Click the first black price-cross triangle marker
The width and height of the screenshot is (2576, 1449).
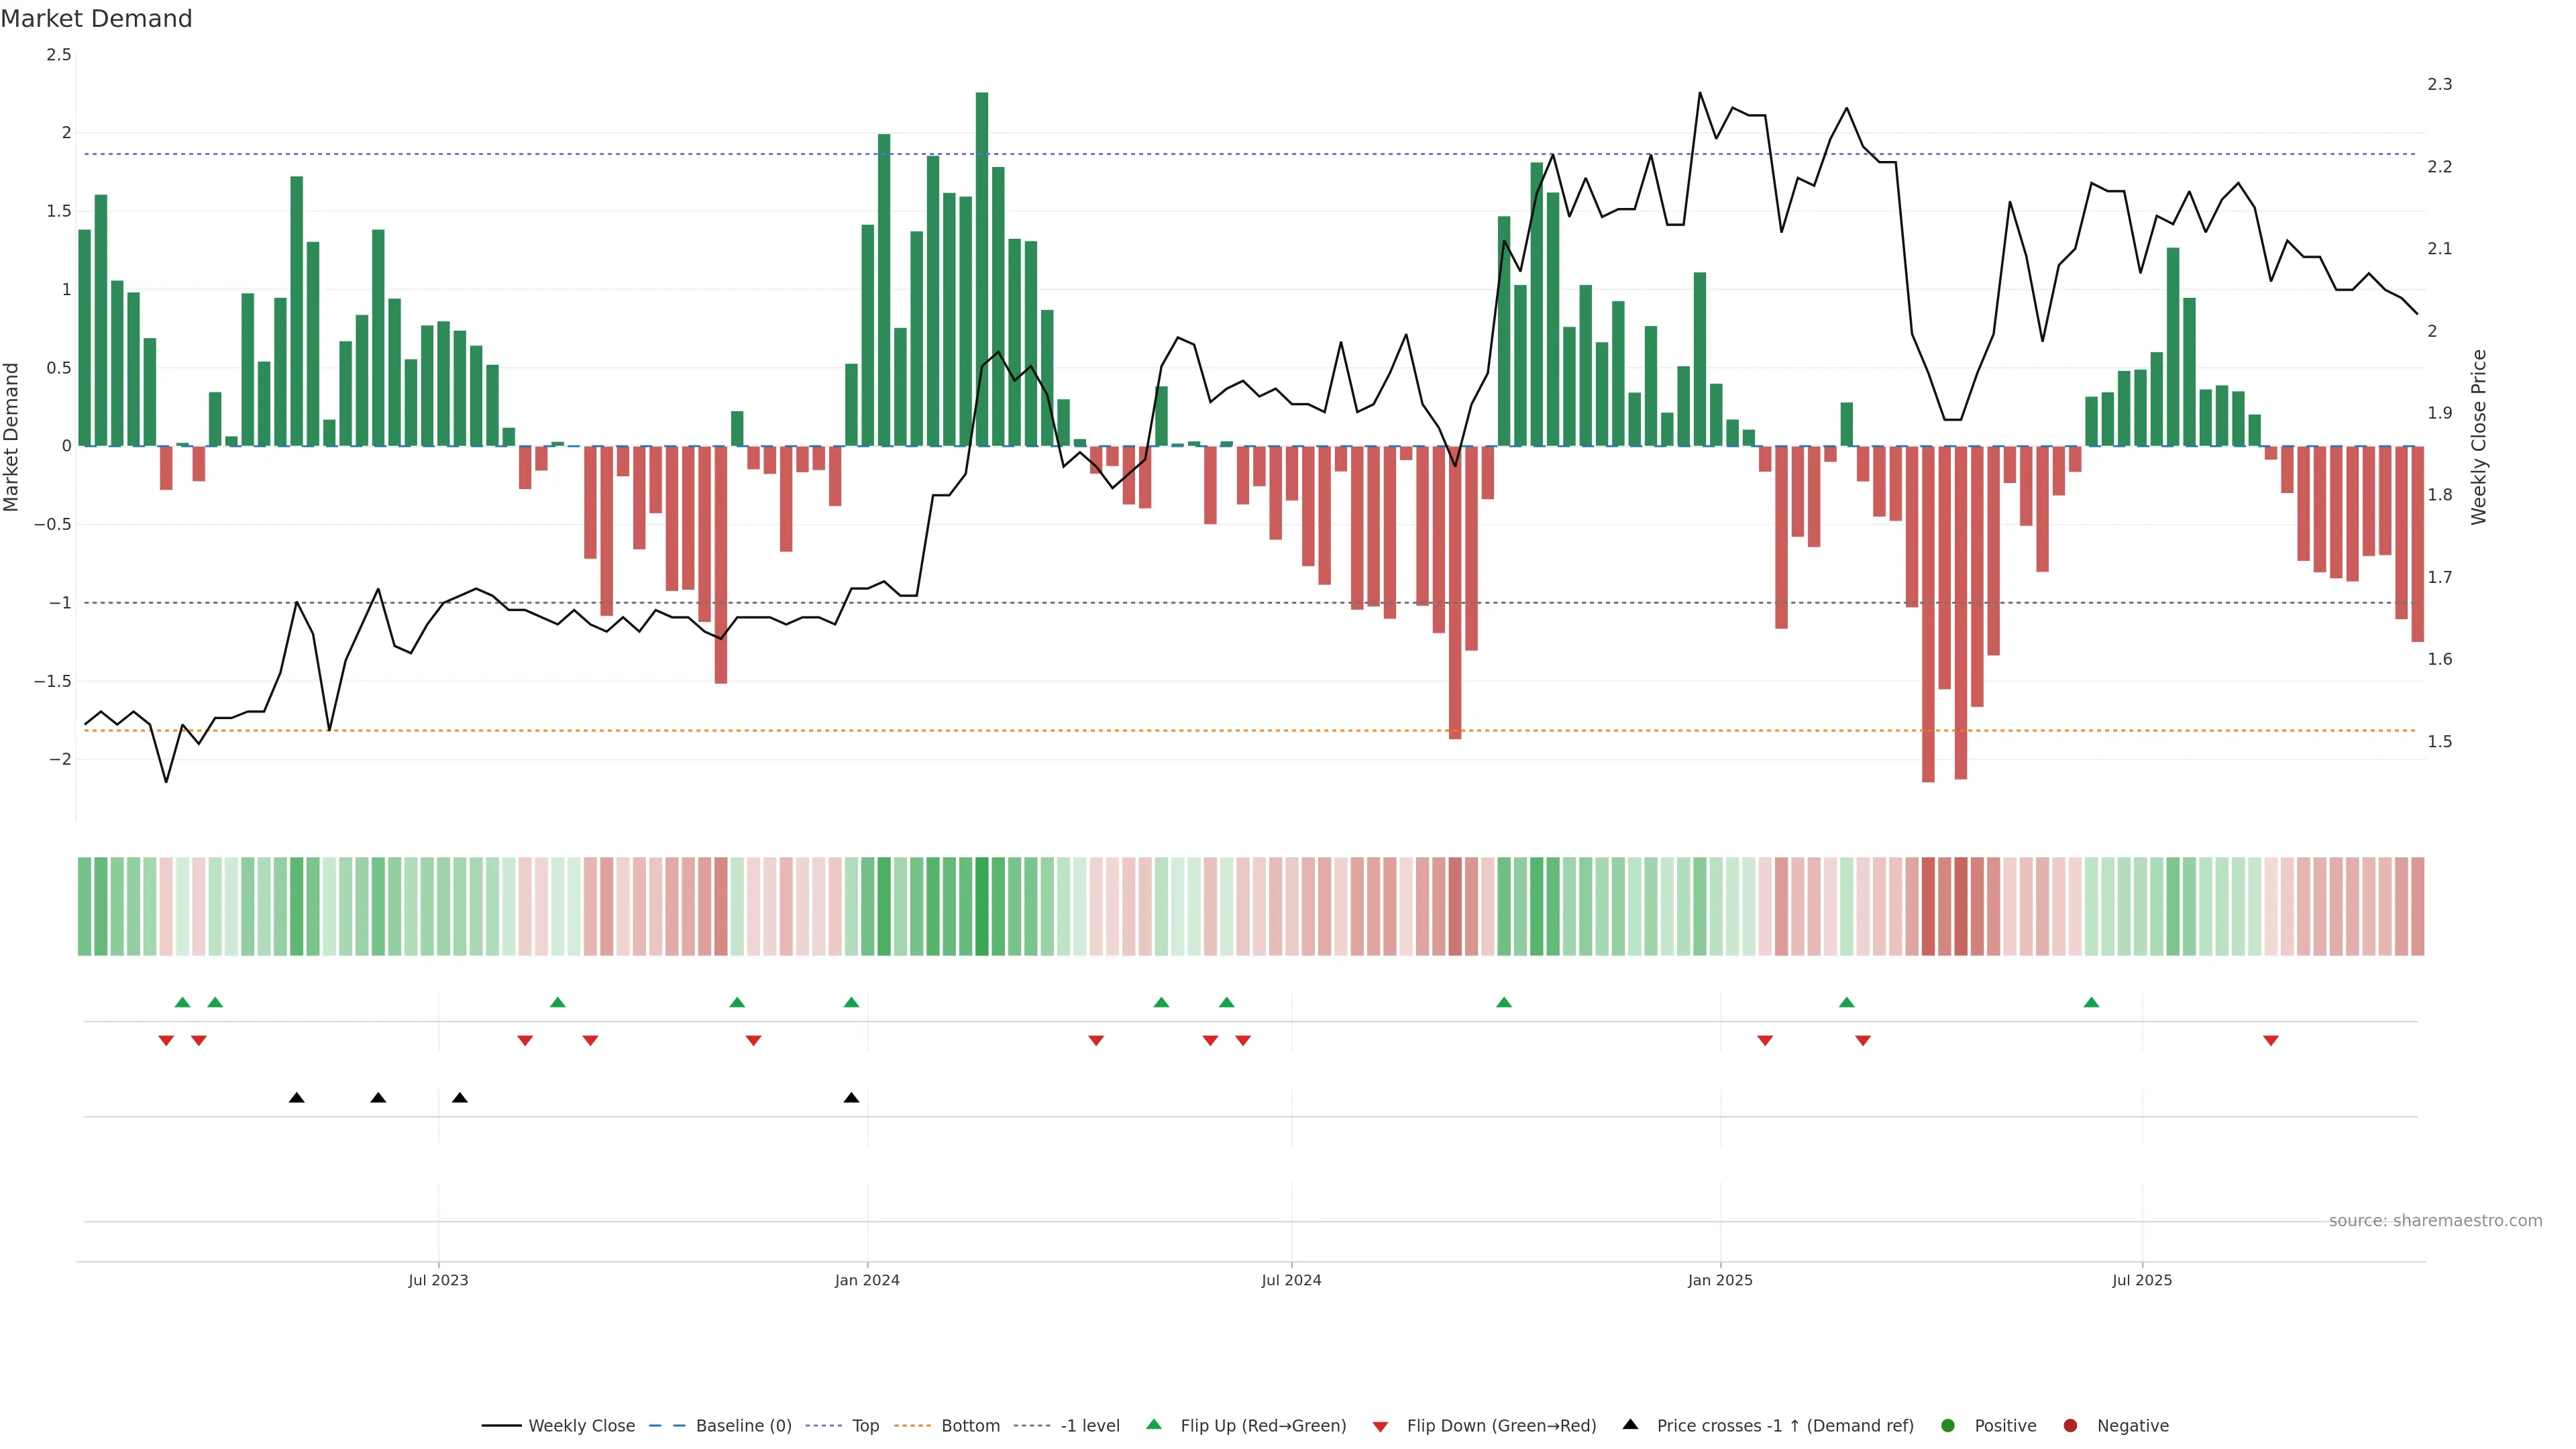[297, 1098]
